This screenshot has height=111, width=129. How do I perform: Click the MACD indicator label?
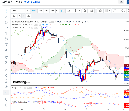click(x=21, y=102)
